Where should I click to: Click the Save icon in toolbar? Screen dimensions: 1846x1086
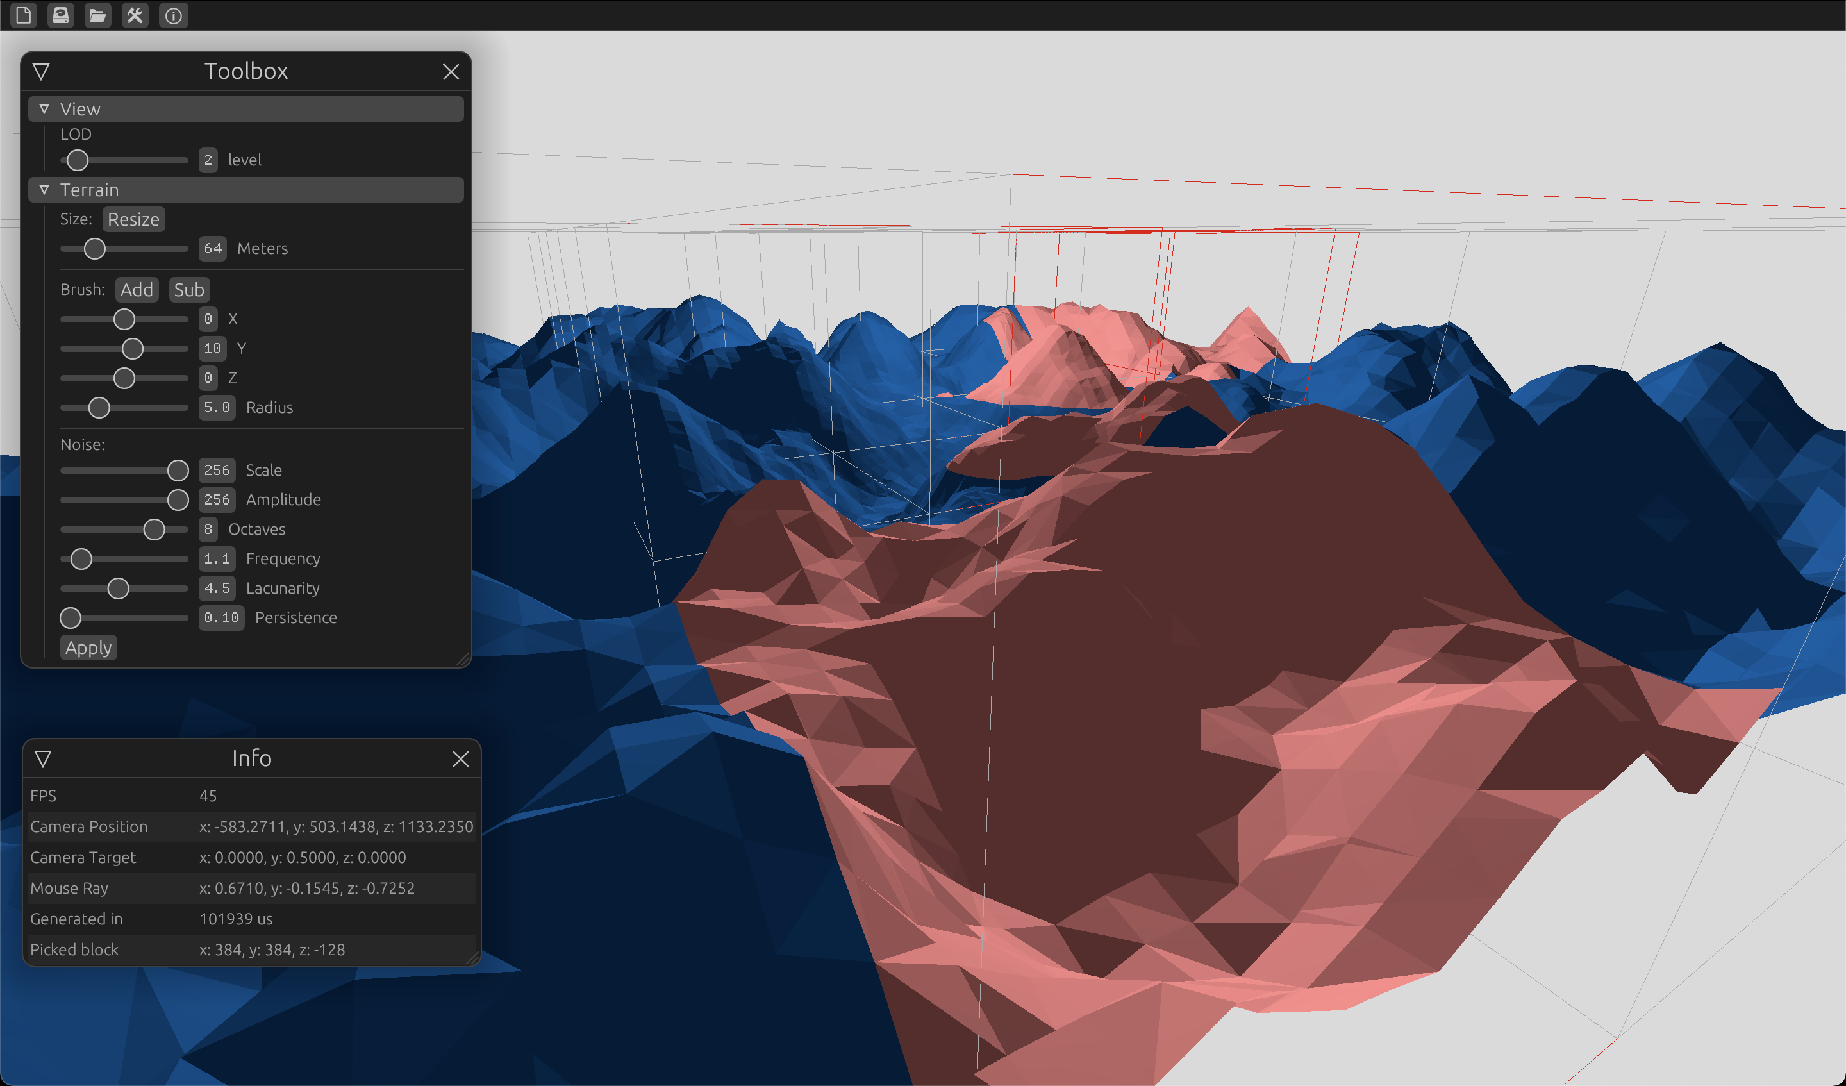coord(60,14)
